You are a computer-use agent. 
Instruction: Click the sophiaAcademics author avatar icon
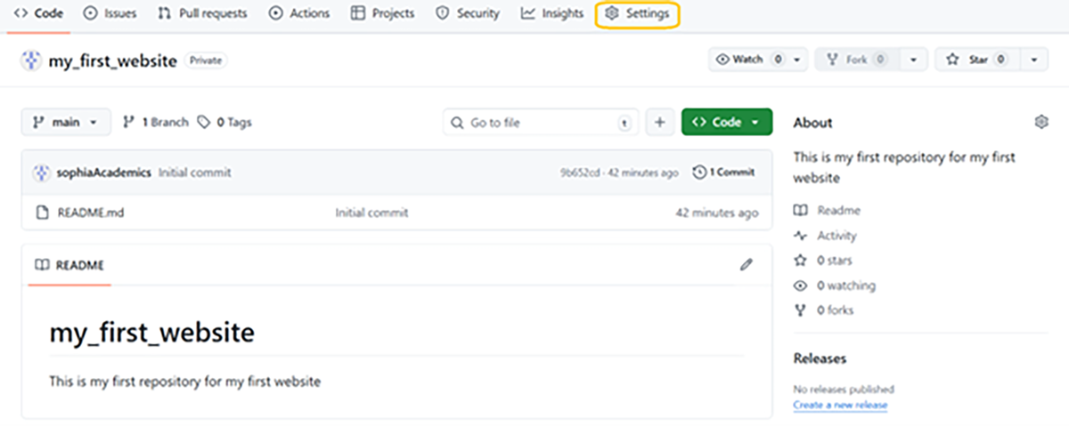(x=41, y=172)
